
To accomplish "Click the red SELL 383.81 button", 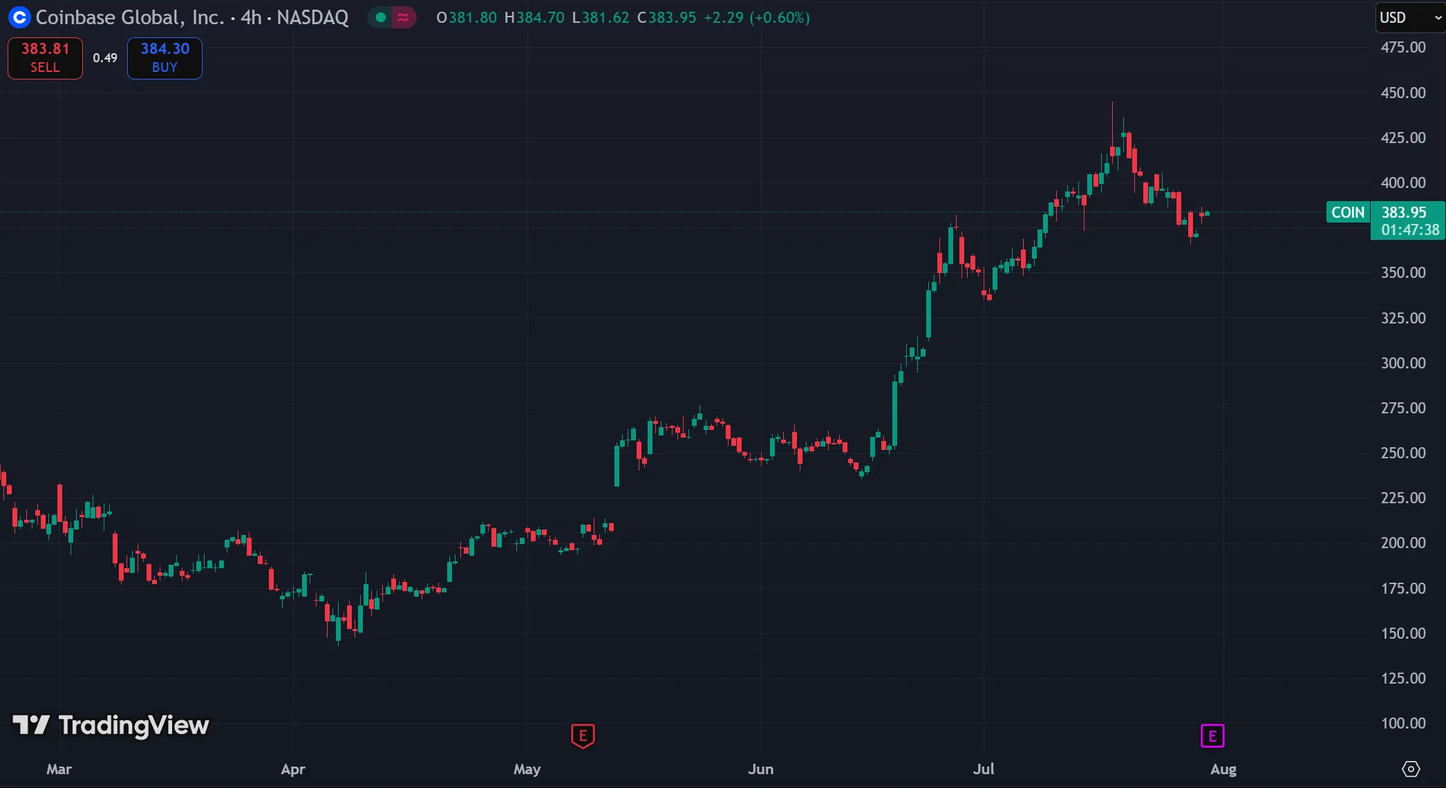I will (45, 58).
